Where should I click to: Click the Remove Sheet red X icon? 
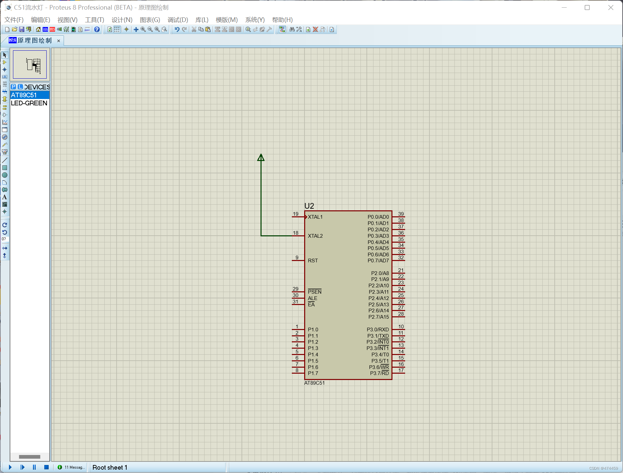[x=315, y=29]
